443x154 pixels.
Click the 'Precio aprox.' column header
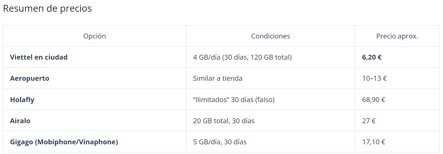pyautogui.click(x=397, y=36)
